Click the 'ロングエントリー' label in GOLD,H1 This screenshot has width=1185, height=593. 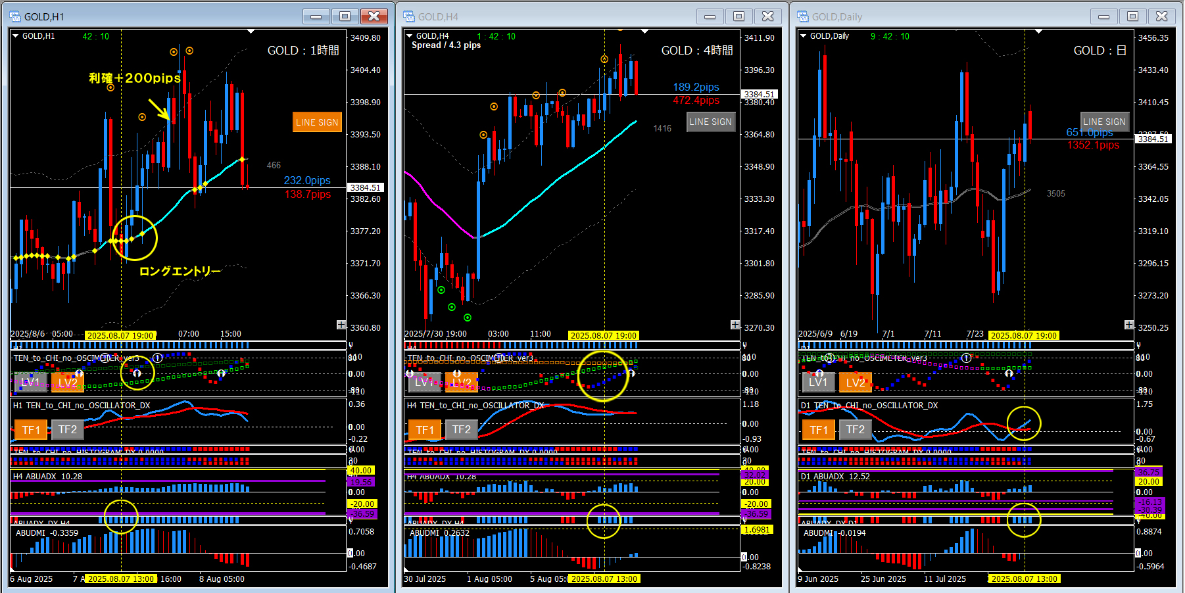(180, 271)
